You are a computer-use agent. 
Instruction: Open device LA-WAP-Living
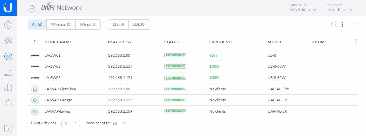click(57, 111)
